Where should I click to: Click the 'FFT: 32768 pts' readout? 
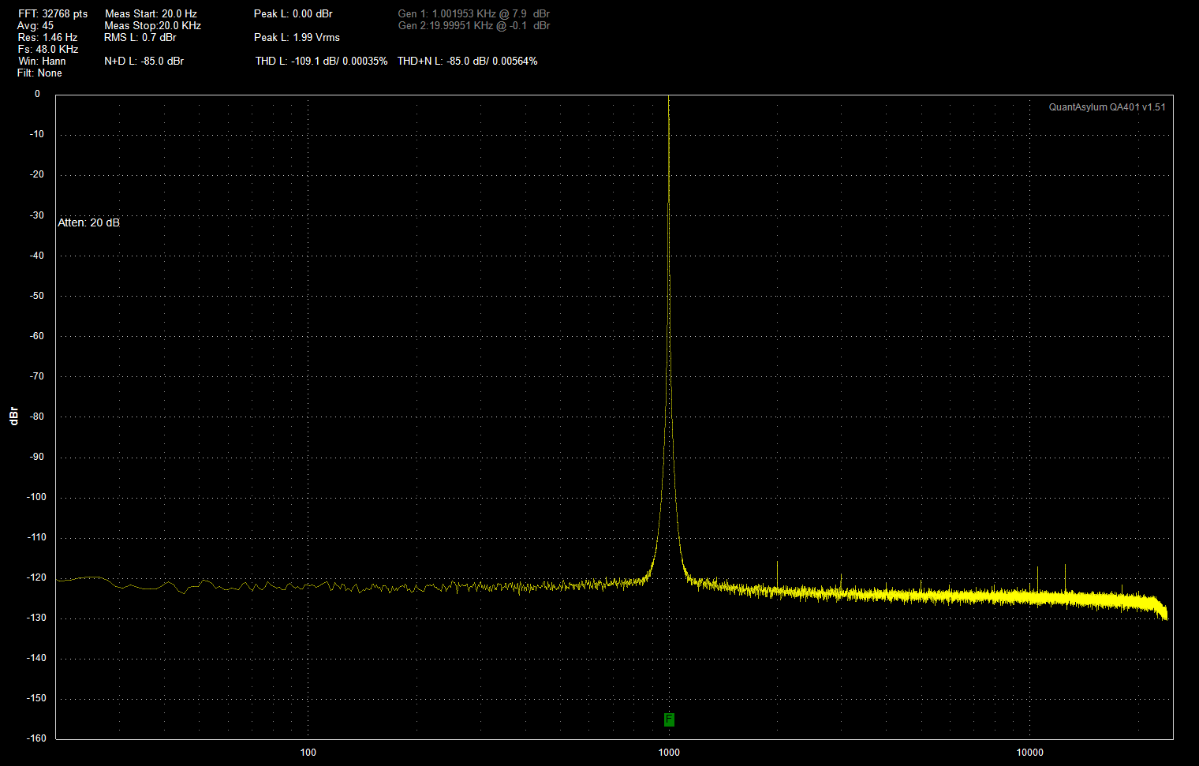tap(53, 13)
